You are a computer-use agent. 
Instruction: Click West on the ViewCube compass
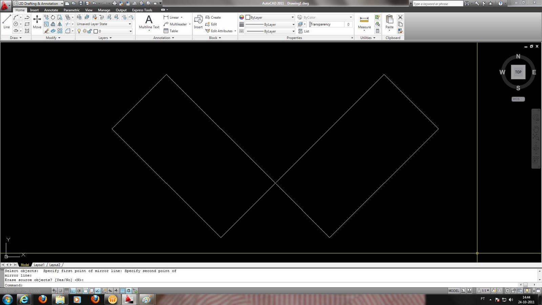pyautogui.click(x=503, y=72)
